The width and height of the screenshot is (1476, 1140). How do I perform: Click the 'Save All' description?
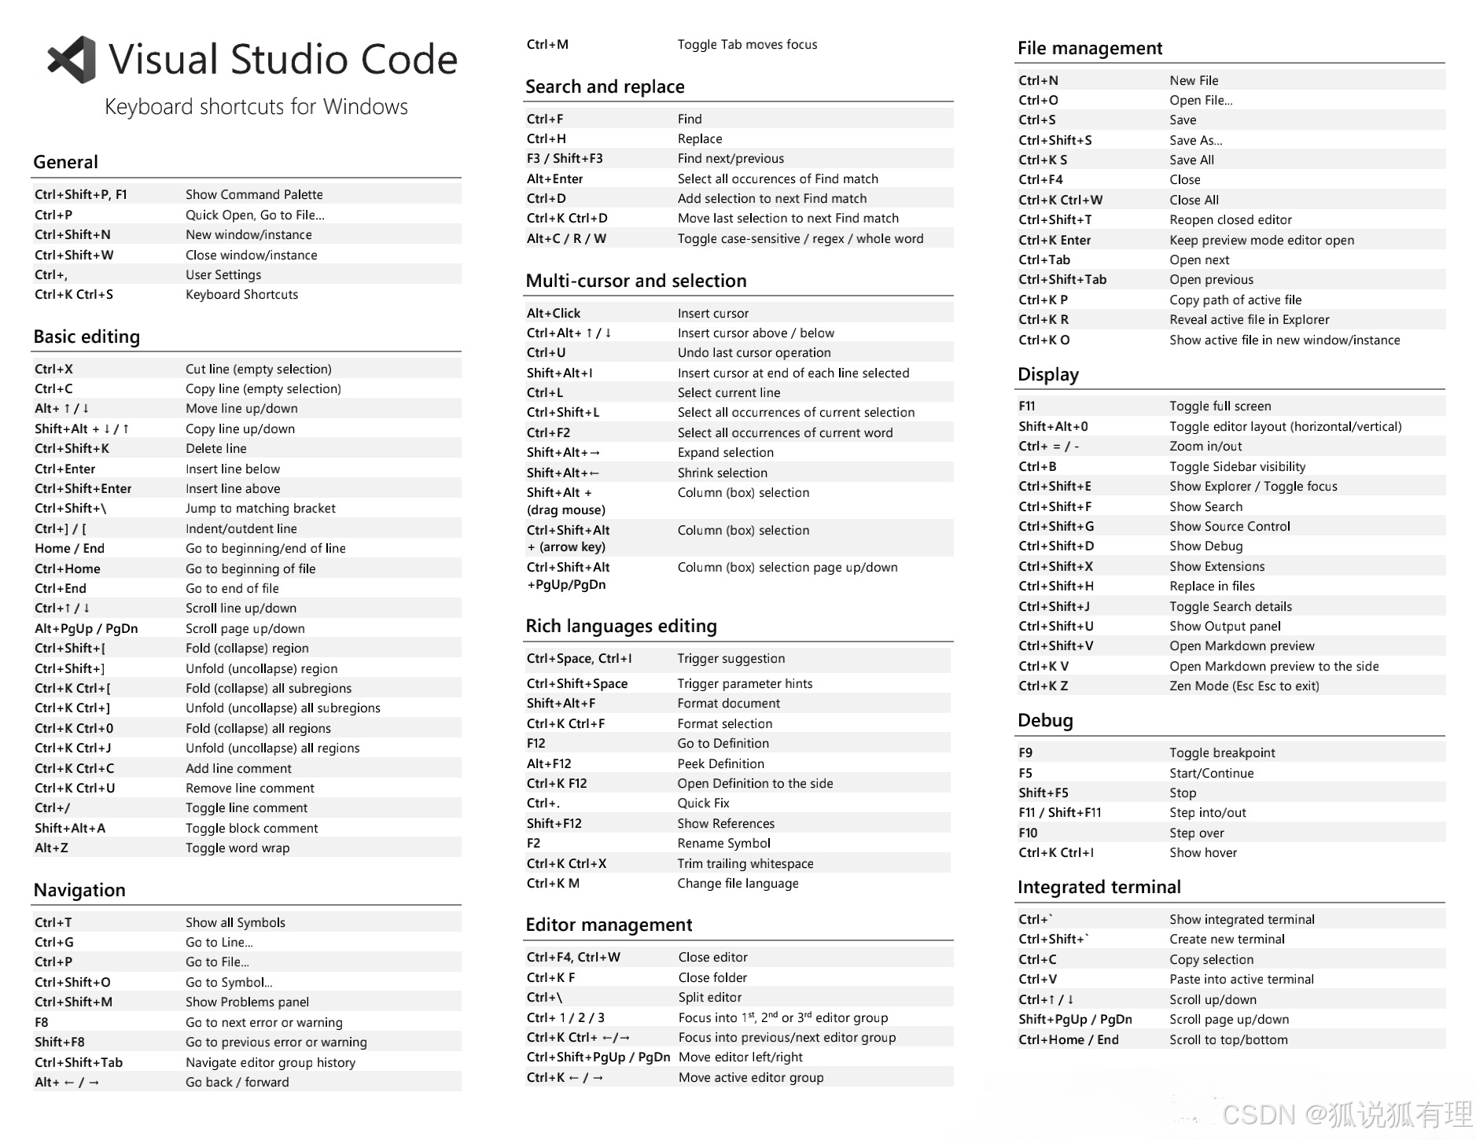pyautogui.click(x=1191, y=160)
